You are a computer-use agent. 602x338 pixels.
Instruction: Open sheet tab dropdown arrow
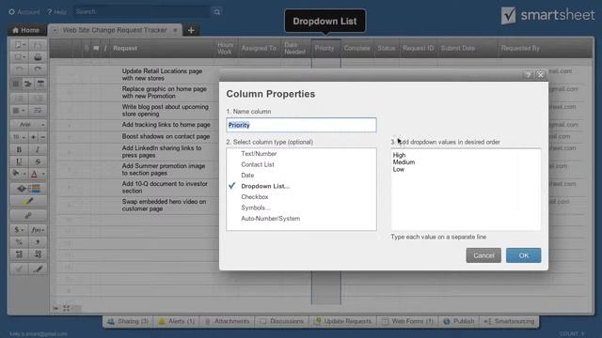[x=55, y=30]
